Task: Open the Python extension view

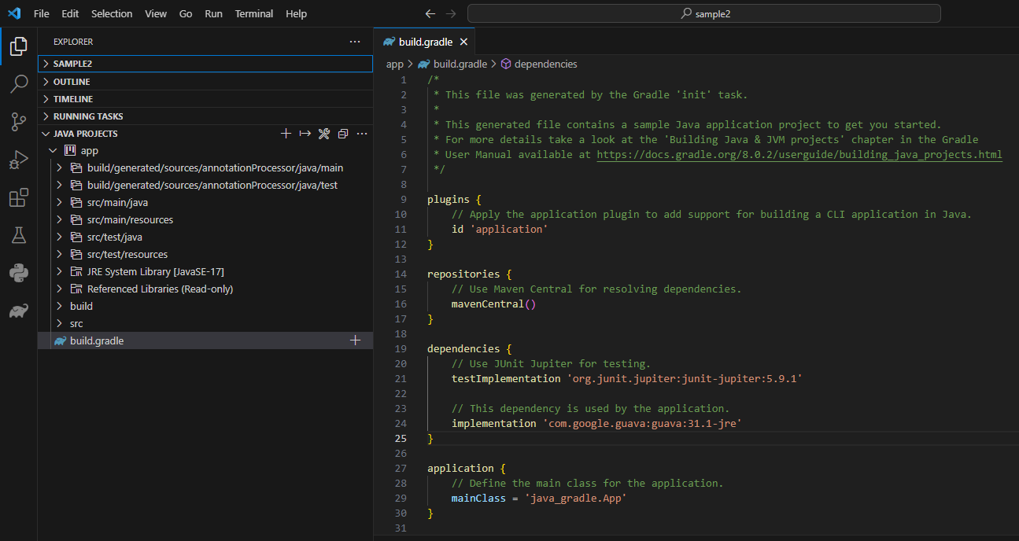Action: [19, 273]
